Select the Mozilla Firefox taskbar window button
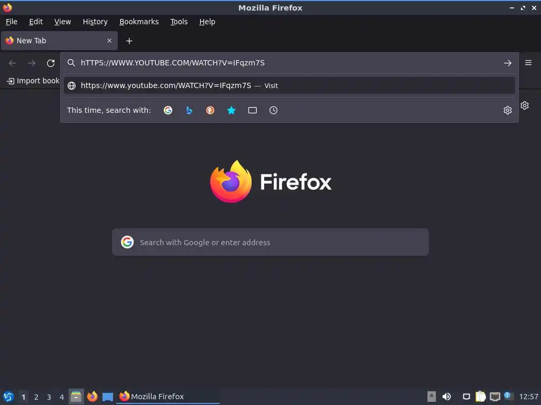This screenshot has width=541, height=405. [x=168, y=397]
